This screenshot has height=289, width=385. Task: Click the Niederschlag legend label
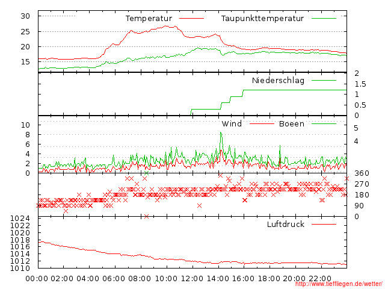pos(278,80)
